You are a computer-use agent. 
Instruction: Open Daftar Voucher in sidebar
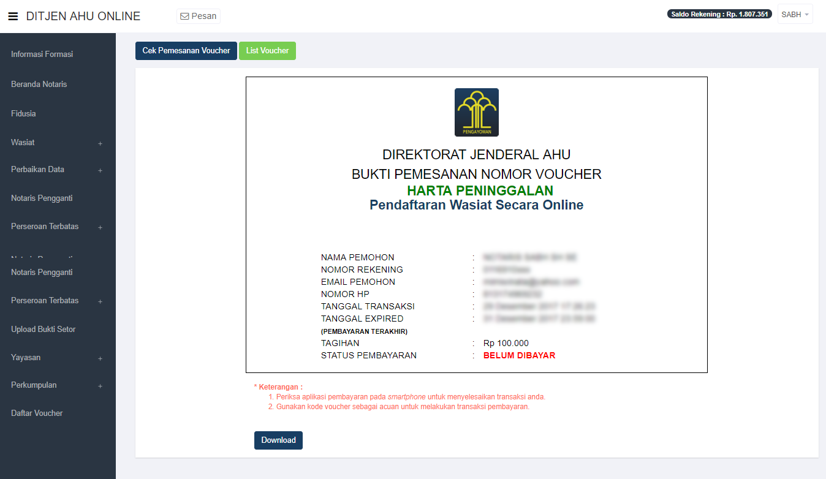pyautogui.click(x=37, y=413)
